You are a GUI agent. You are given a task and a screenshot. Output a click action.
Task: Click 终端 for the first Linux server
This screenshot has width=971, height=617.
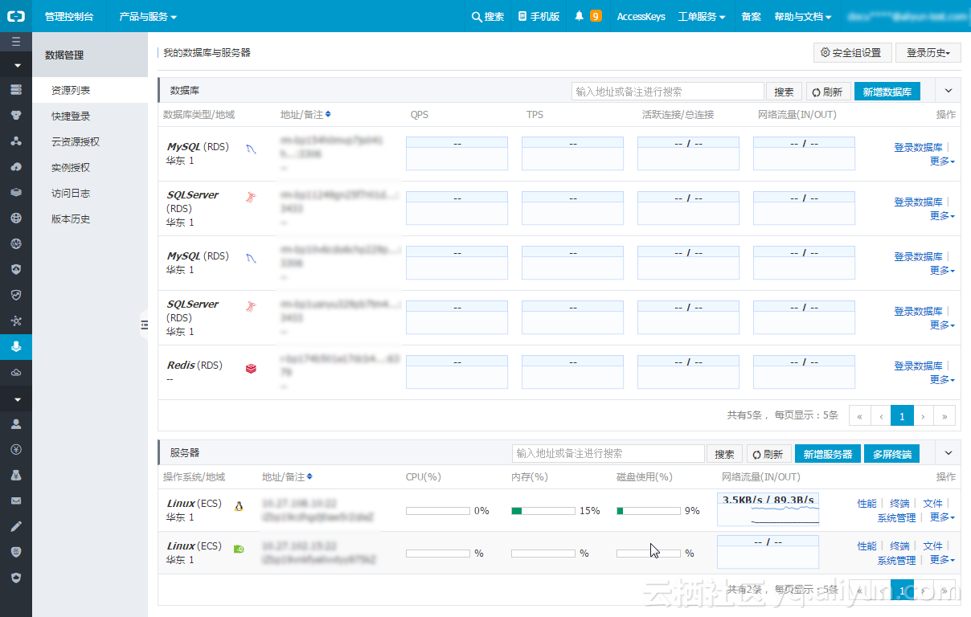pyautogui.click(x=900, y=504)
